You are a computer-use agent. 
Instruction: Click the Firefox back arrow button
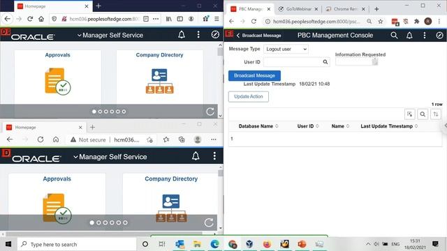(8, 19)
